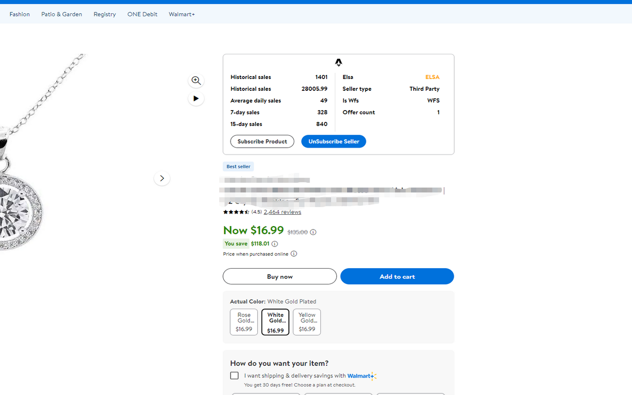Open Walmart+ in the navigation bar
The width and height of the screenshot is (632, 395).
[x=182, y=14]
